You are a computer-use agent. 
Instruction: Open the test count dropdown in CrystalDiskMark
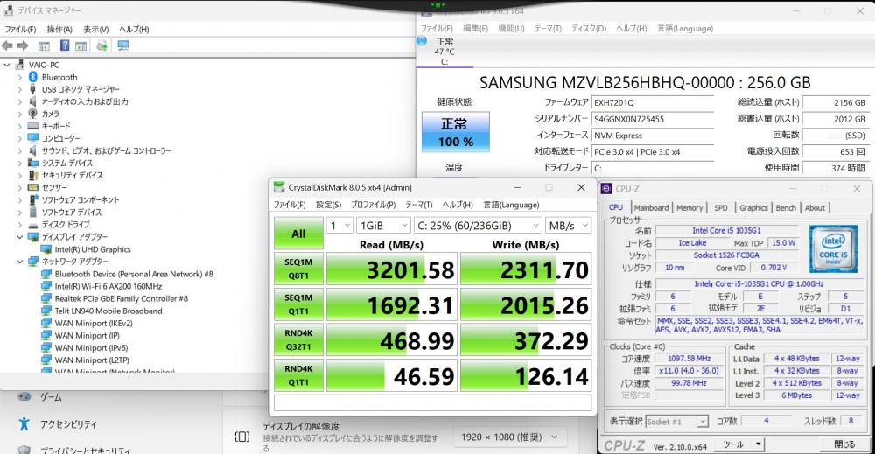[x=339, y=226]
